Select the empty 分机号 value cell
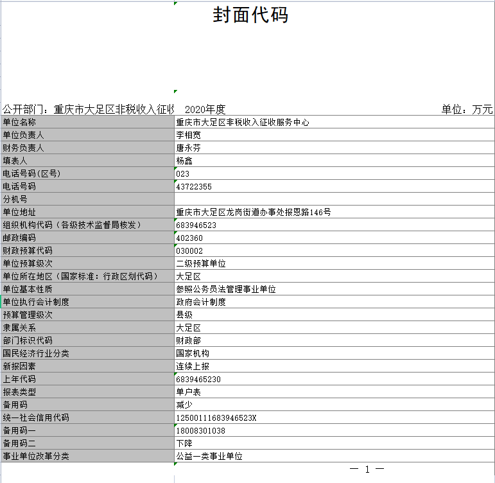The width and height of the screenshot is (495, 483). (x=334, y=199)
